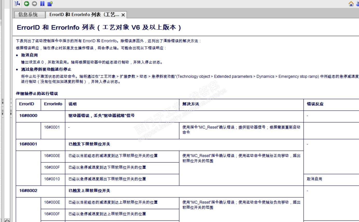Click the line starting 输出设定点 0
This screenshot has width=359, height=222.
(92, 62)
